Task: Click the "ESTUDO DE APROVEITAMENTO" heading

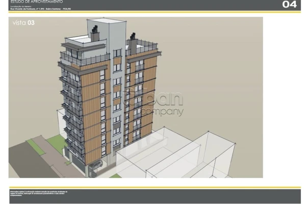Action: click(x=37, y=2)
